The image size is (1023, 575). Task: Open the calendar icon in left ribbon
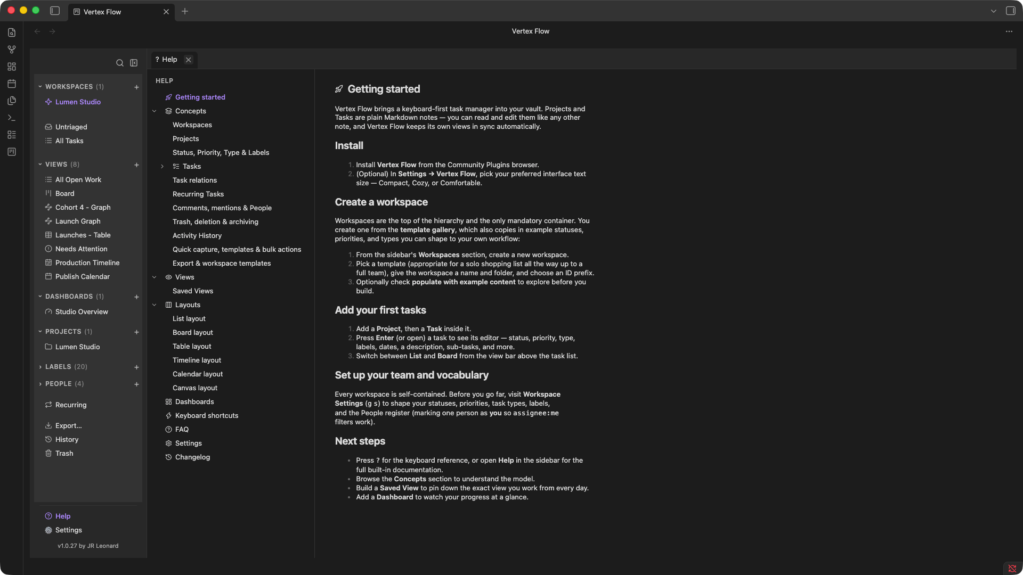[x=12, y=84]
